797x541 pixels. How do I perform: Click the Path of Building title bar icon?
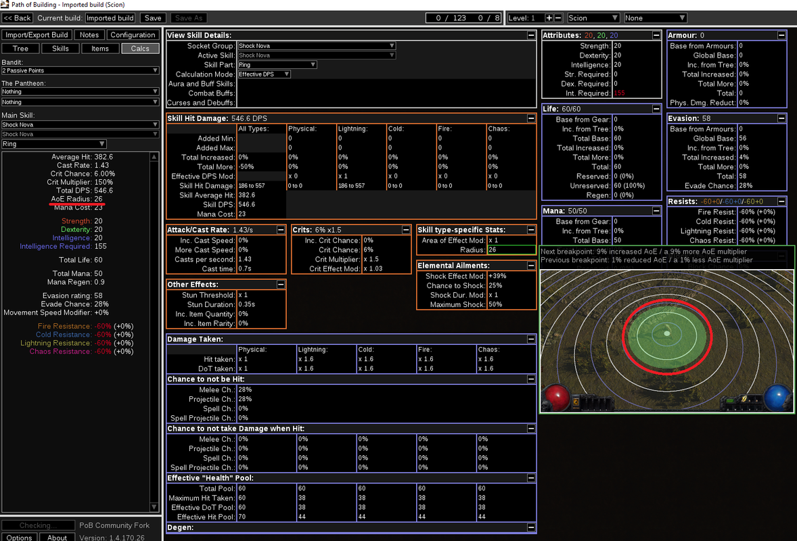(5, 4)
